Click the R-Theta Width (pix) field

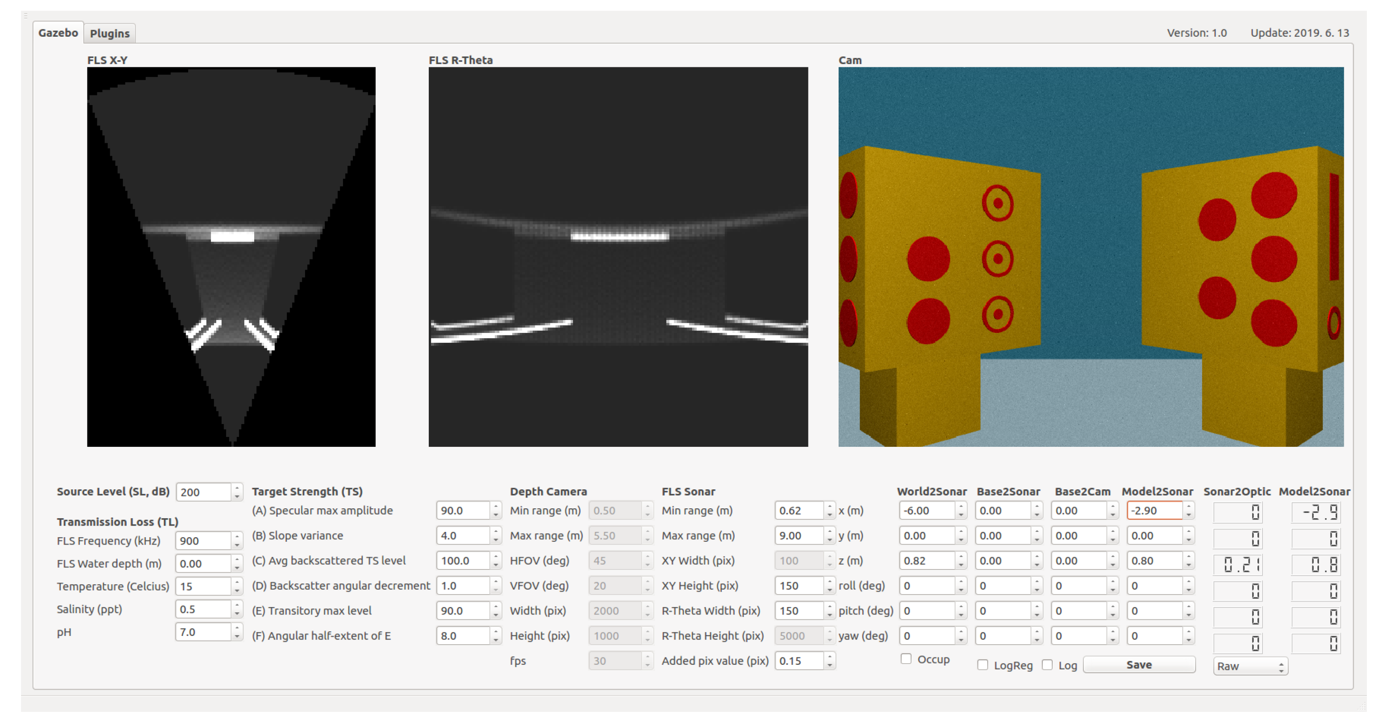[800, 611]
